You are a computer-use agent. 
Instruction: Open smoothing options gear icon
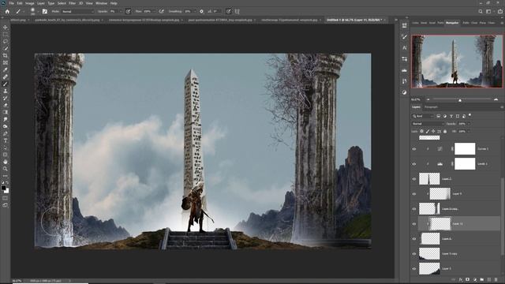(x=202, y=11)
